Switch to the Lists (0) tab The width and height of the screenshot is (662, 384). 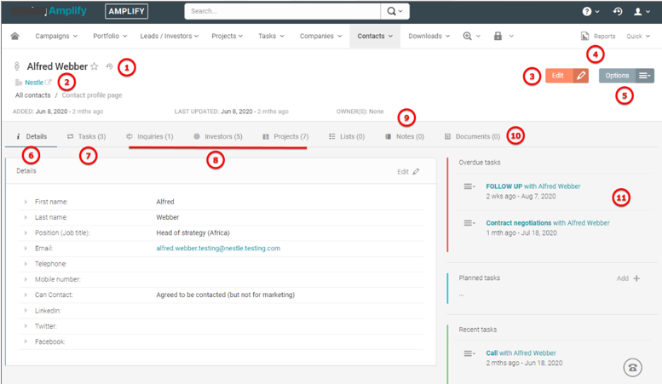click(347, 136)
